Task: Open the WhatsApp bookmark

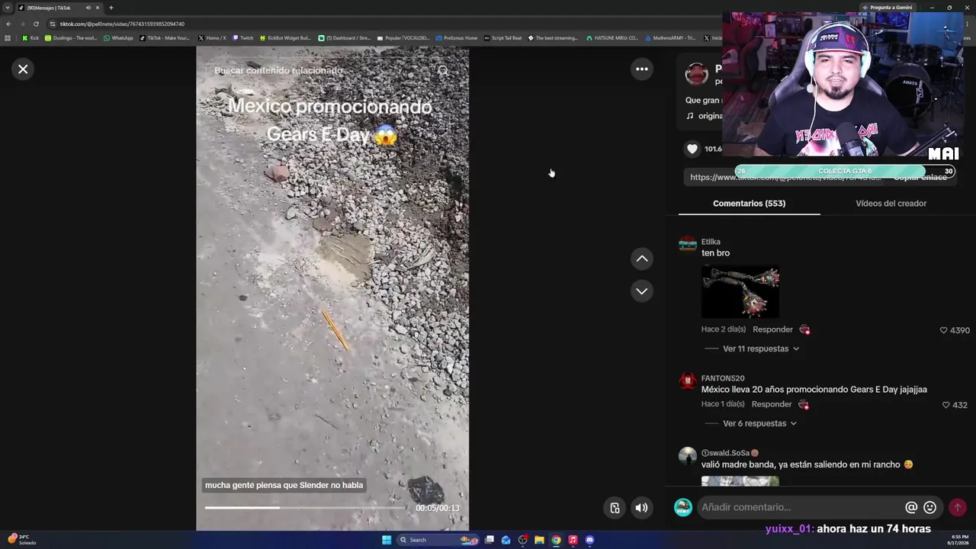Action: pyautogui.click(x=118, y=38)
